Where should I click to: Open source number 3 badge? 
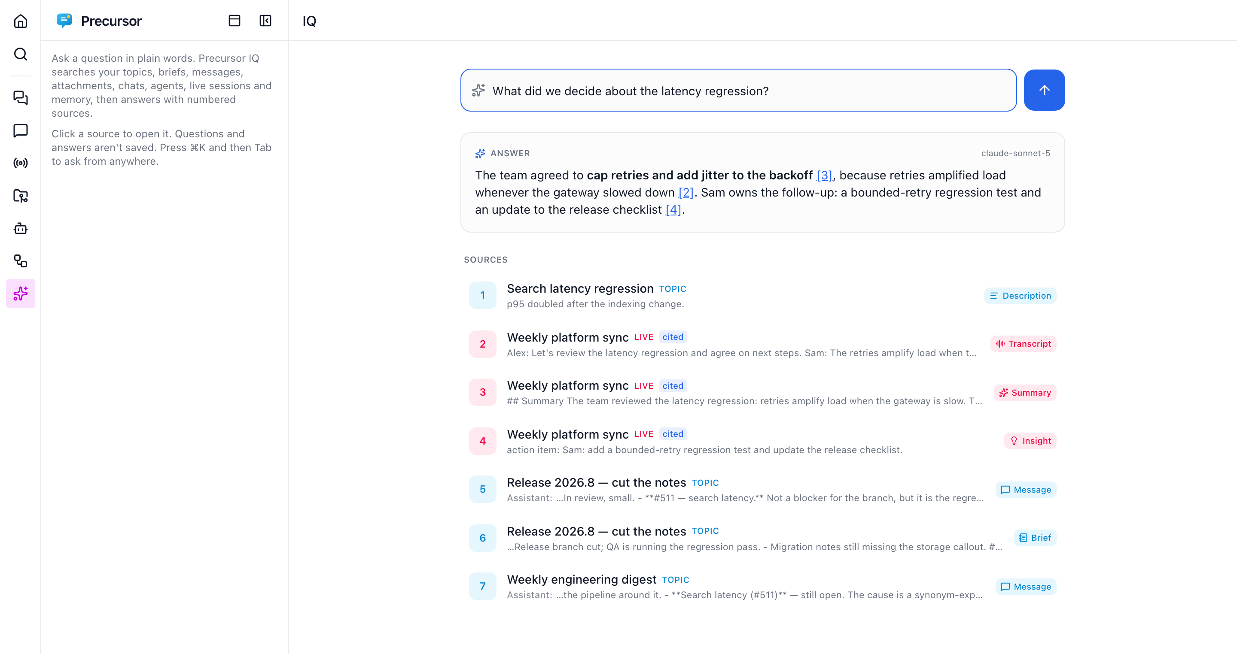click(x=483, y=393)
